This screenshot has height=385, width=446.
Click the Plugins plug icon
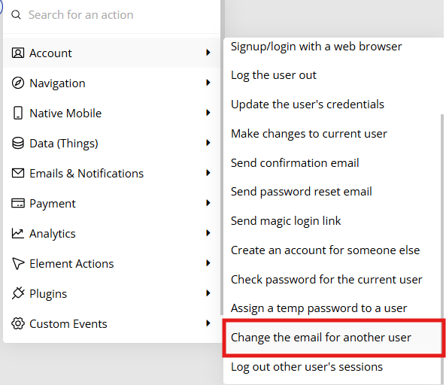tap(17, 293)
